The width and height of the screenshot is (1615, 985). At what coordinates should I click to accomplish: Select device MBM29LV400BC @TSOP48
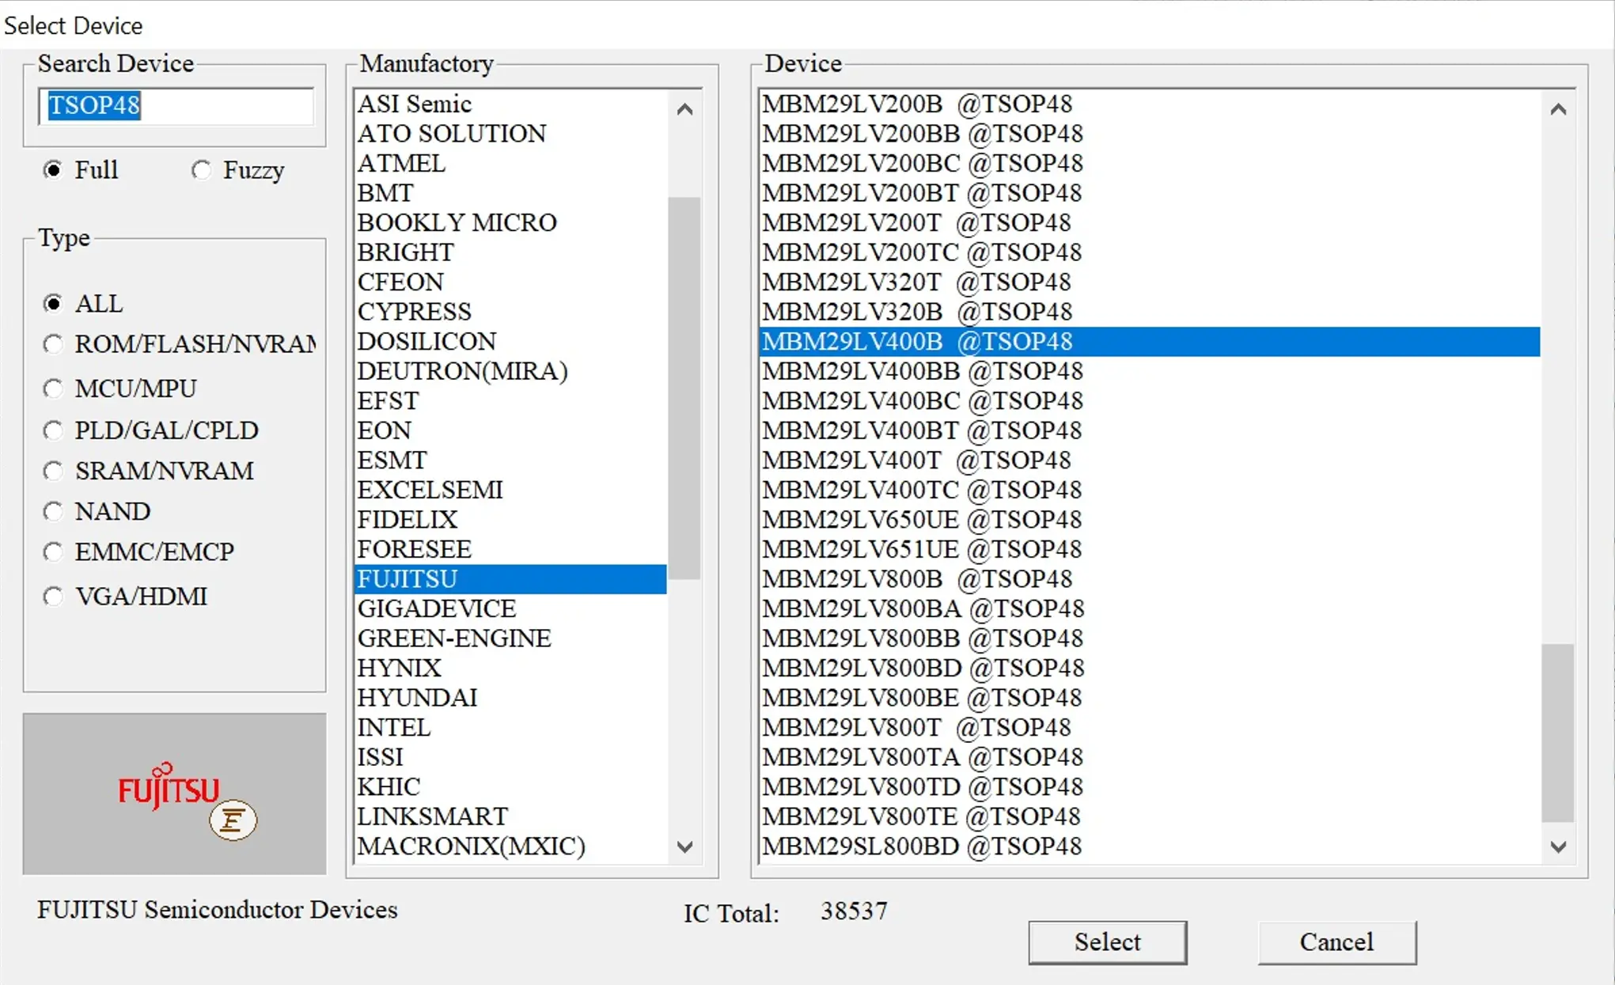point(1149,400)
